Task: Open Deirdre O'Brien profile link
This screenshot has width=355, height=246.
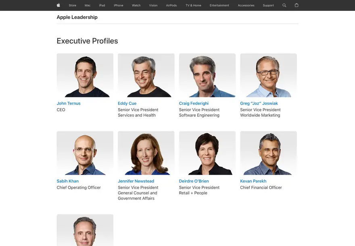Action: click(194, 181)
